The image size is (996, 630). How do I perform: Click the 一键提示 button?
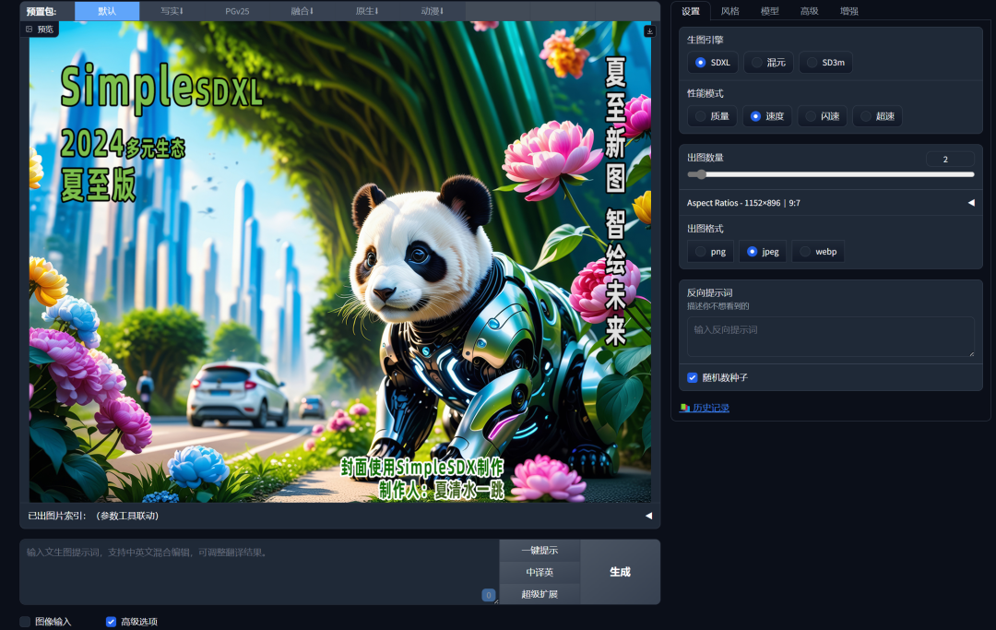point(539,551)
